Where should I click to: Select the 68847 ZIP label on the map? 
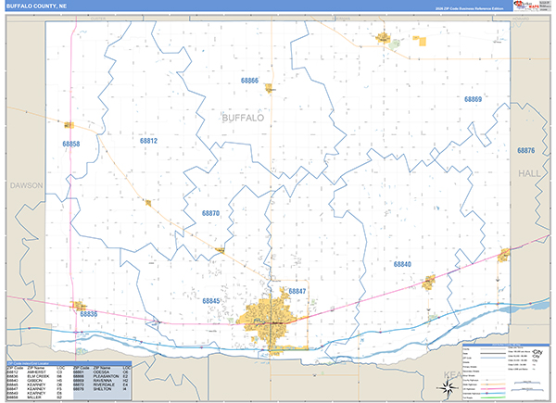click(x=297, y=291)
